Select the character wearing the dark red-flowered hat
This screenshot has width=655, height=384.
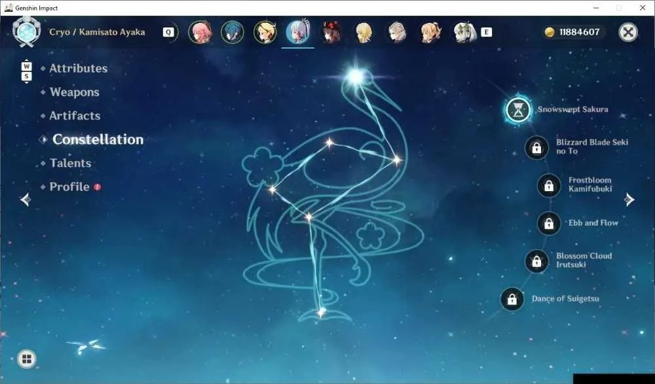pyautogui.click(x=331, y=32)
